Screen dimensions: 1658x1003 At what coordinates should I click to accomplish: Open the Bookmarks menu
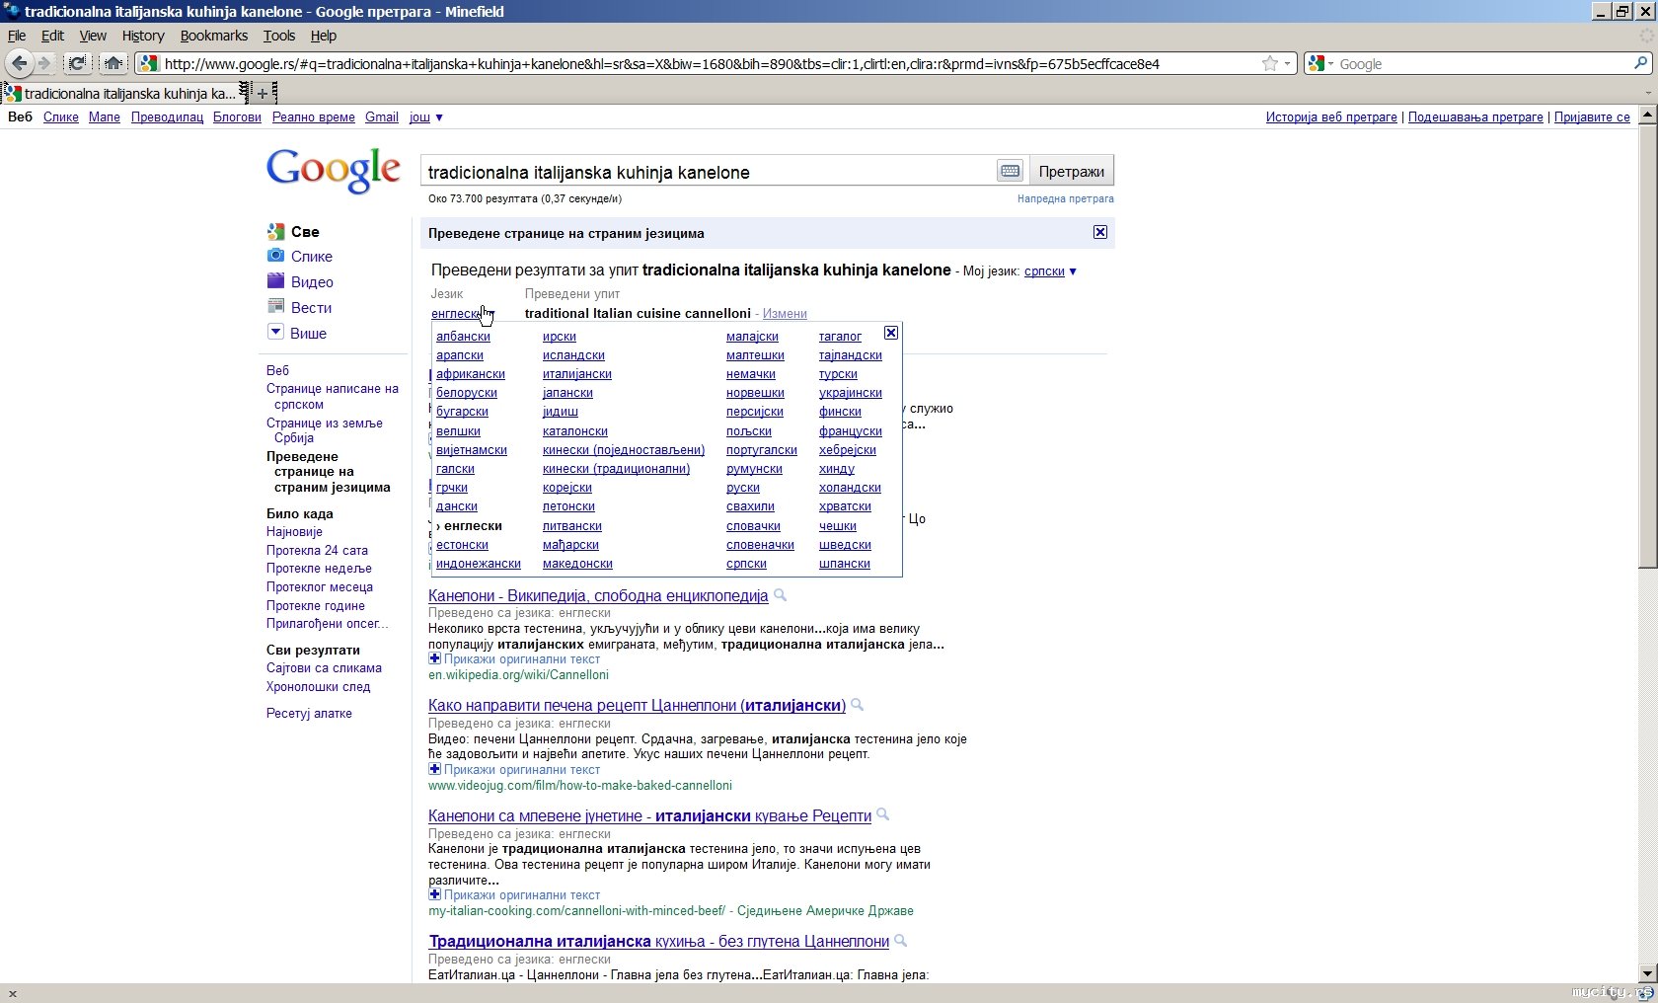tap(214, 36)
